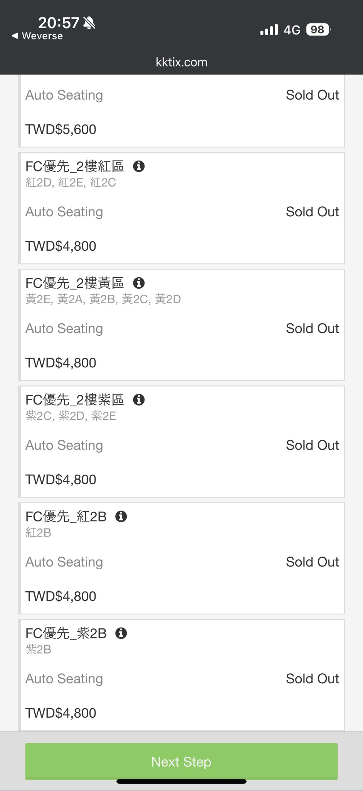The image size is (363, 791).
Task: Tap the silent mode bell icon
Action: point(89,23)
